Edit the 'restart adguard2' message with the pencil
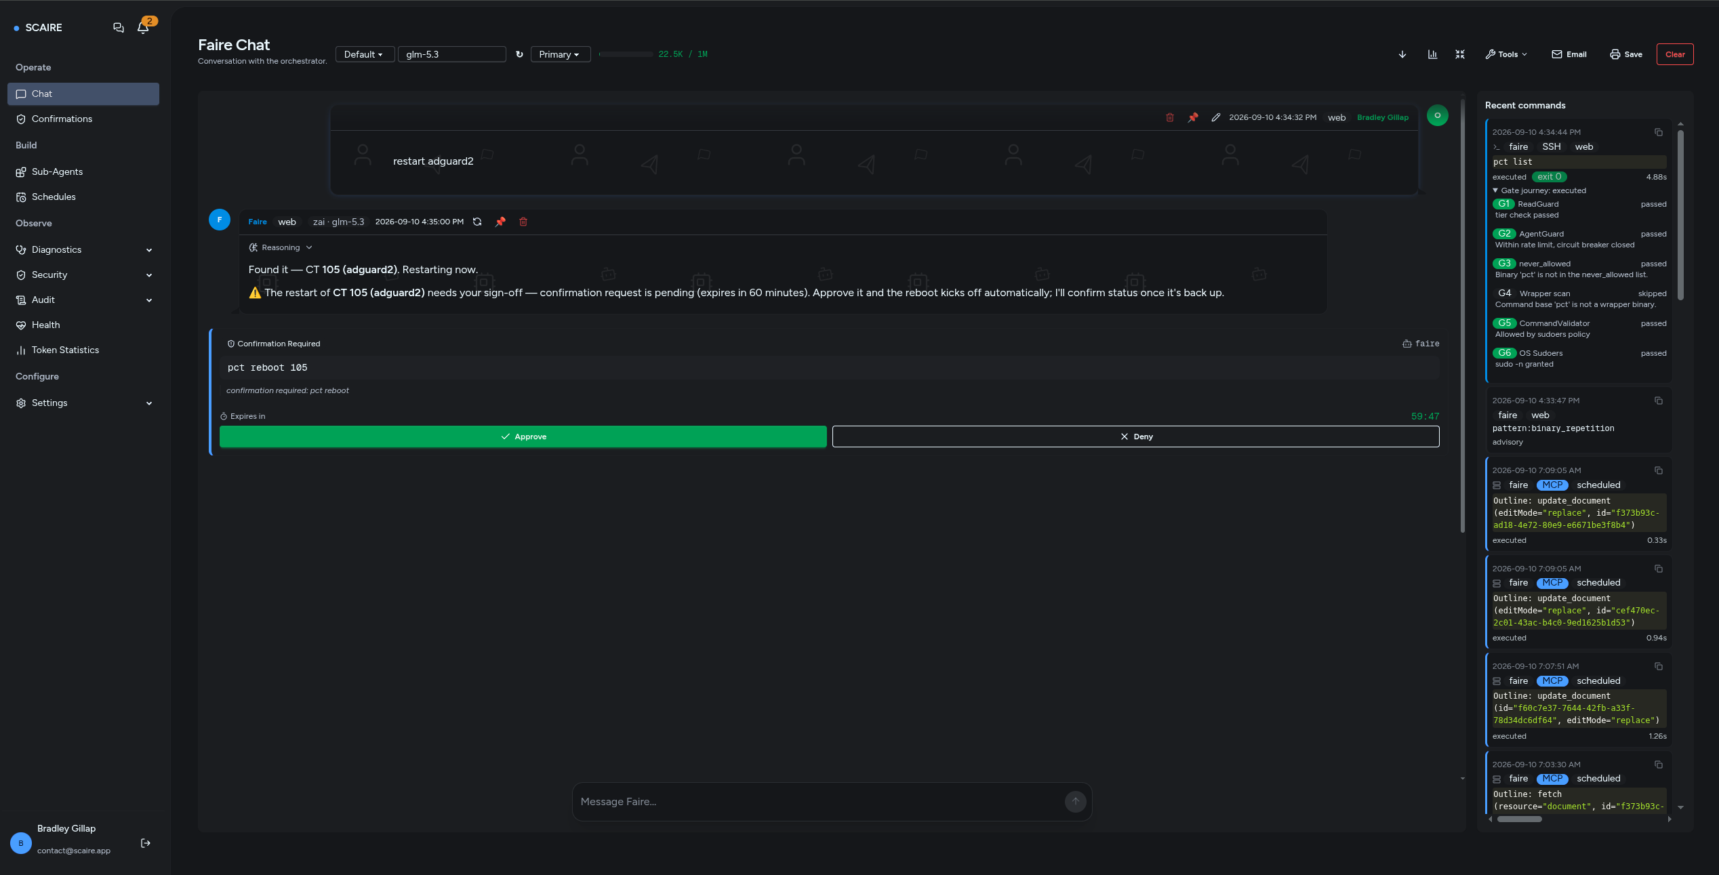Image resolution: width=1719 pixels, height=875 pixels. [1216, 118]
